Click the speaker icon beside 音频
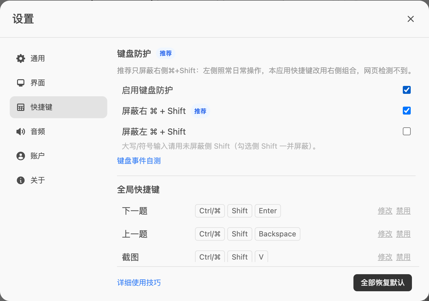 click(x=21, y=132)
